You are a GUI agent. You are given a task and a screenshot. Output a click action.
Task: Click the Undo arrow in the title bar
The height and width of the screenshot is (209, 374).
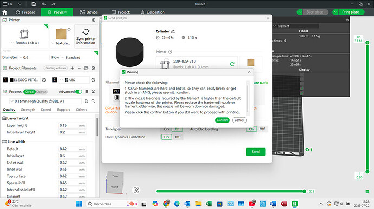(44, 4)
